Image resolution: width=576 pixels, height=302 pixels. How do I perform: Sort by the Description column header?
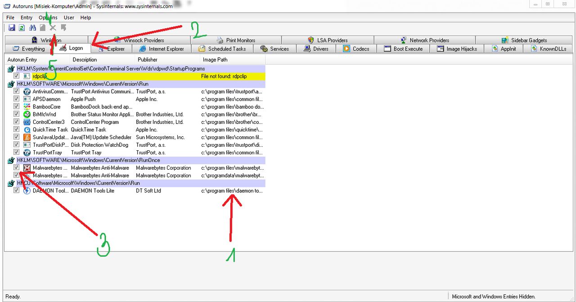click(102, 59)
